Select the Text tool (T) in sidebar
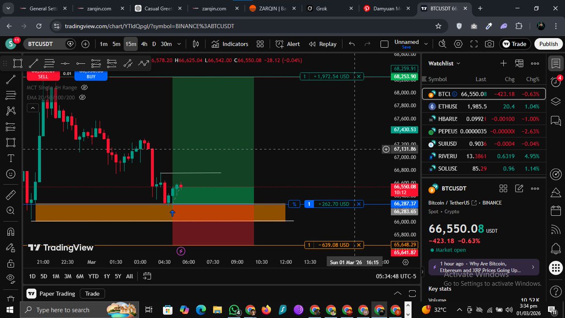This screenshot has height=318, width=565. [11, 158]
